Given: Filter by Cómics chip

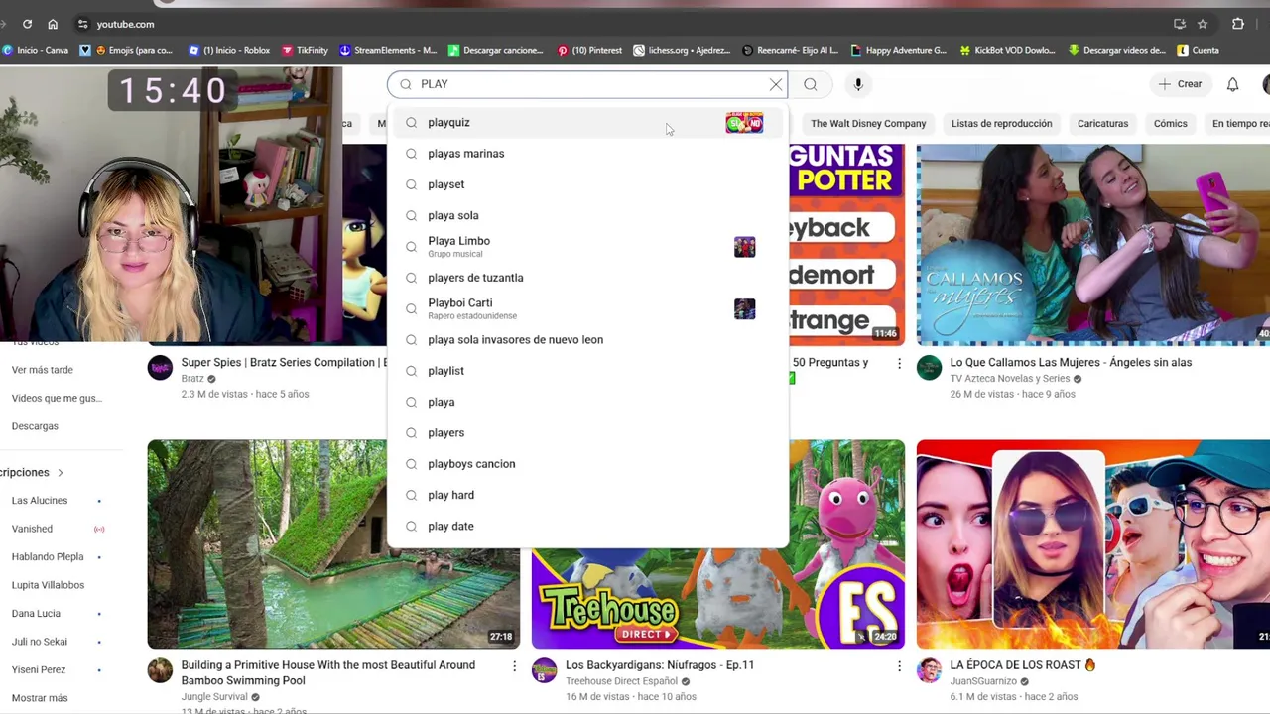Looking at the screenshot, I should click(1170, 124).
